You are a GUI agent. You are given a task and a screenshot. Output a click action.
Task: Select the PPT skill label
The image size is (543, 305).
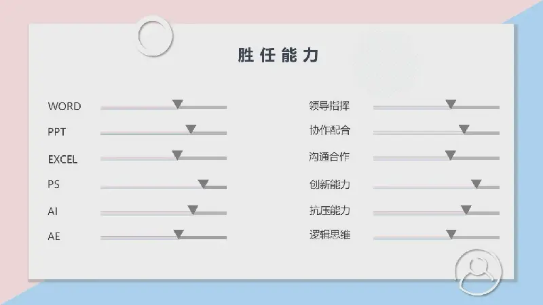[x=57, y=131]
